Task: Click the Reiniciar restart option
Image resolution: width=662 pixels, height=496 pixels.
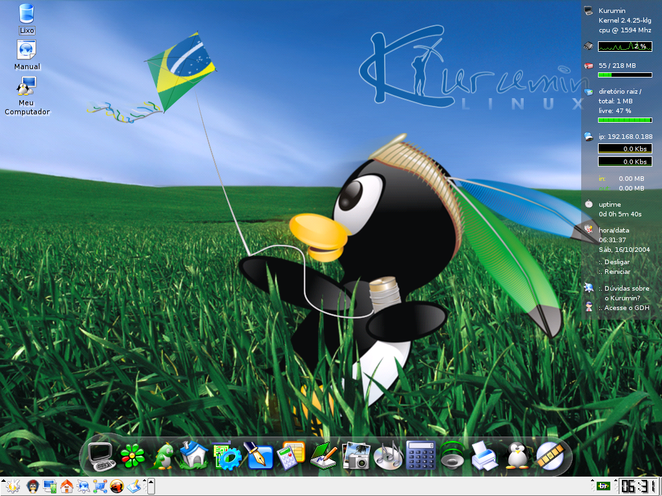Action: 613,271
